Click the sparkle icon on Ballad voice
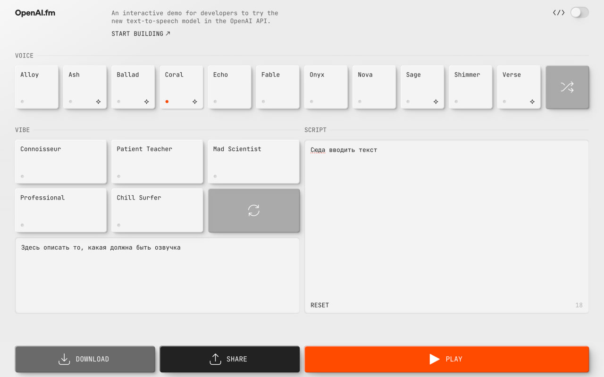This screenshot has height=377, width=604. [146, 101]
